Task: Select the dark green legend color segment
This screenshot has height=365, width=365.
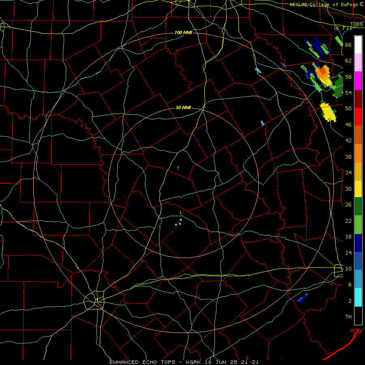Action: [x=358, y=206]
